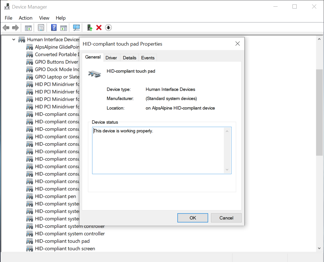Open the Events tab
Viewport: 324px width, 262px height.
148,58
